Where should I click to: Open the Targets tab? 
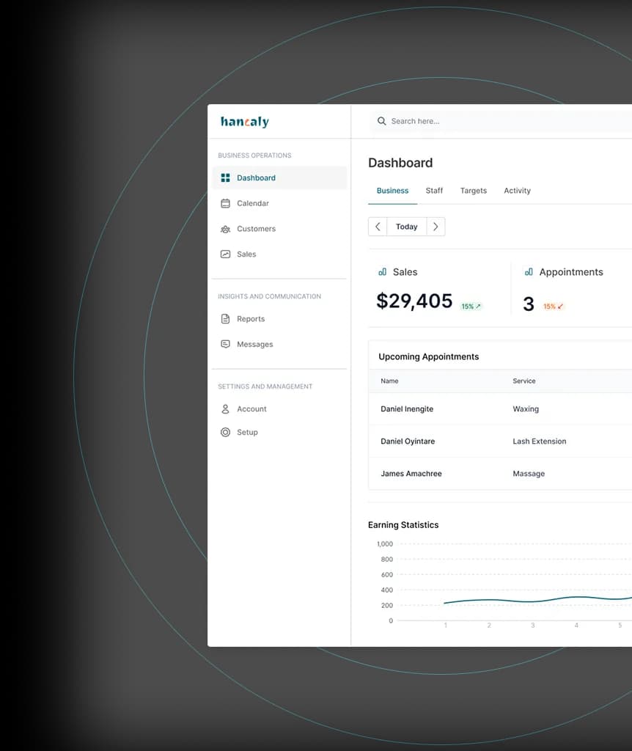[x=474, y=190]
